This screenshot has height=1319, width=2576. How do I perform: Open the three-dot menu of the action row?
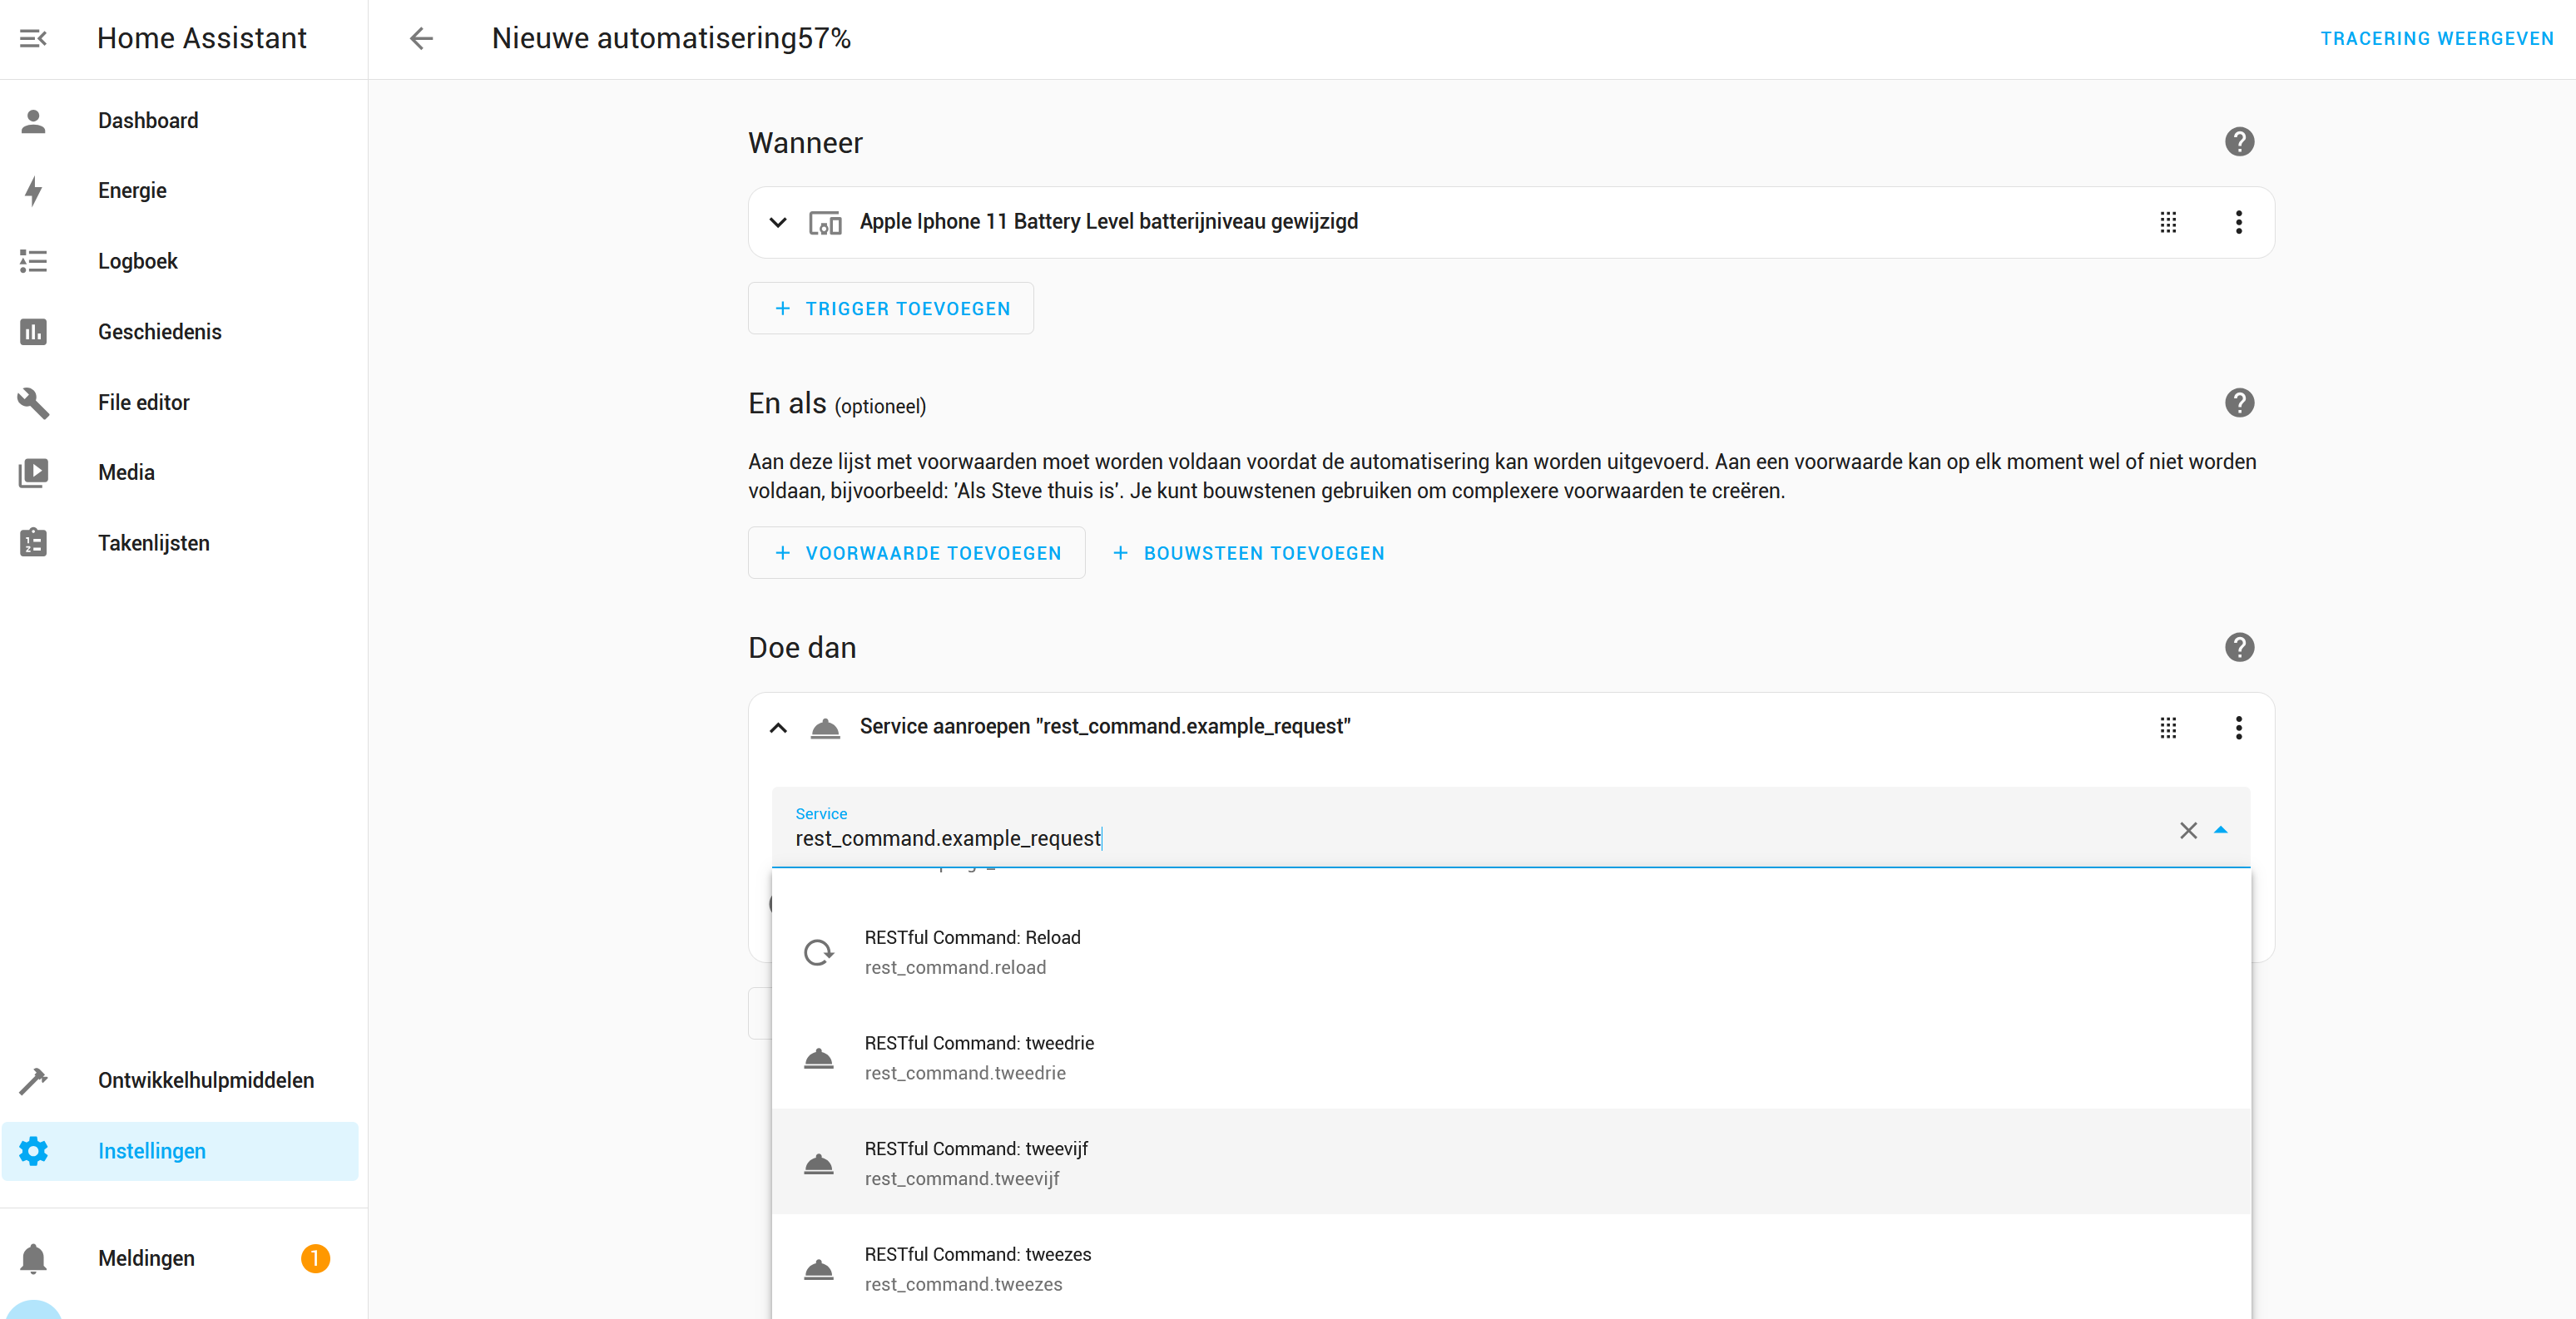pyautogui.click(x=2239, y=728)
